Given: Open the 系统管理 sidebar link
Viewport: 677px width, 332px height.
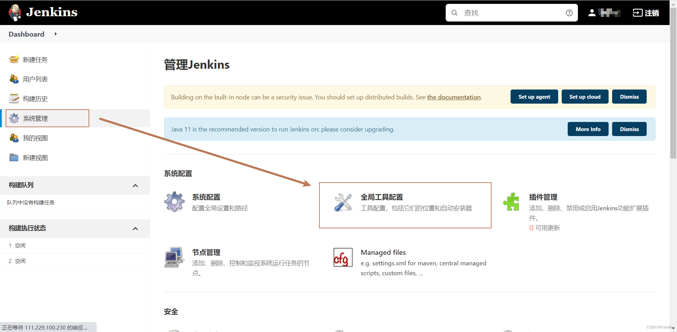Looking at the screenshot, I should (x=35, y=118).
